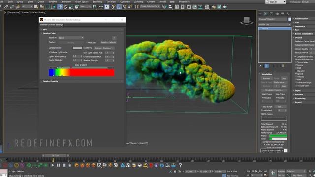The height and width of the screenshot is (177, 315).
Task: Toggle Speed output grid channel
Action: tap(296, 74)
